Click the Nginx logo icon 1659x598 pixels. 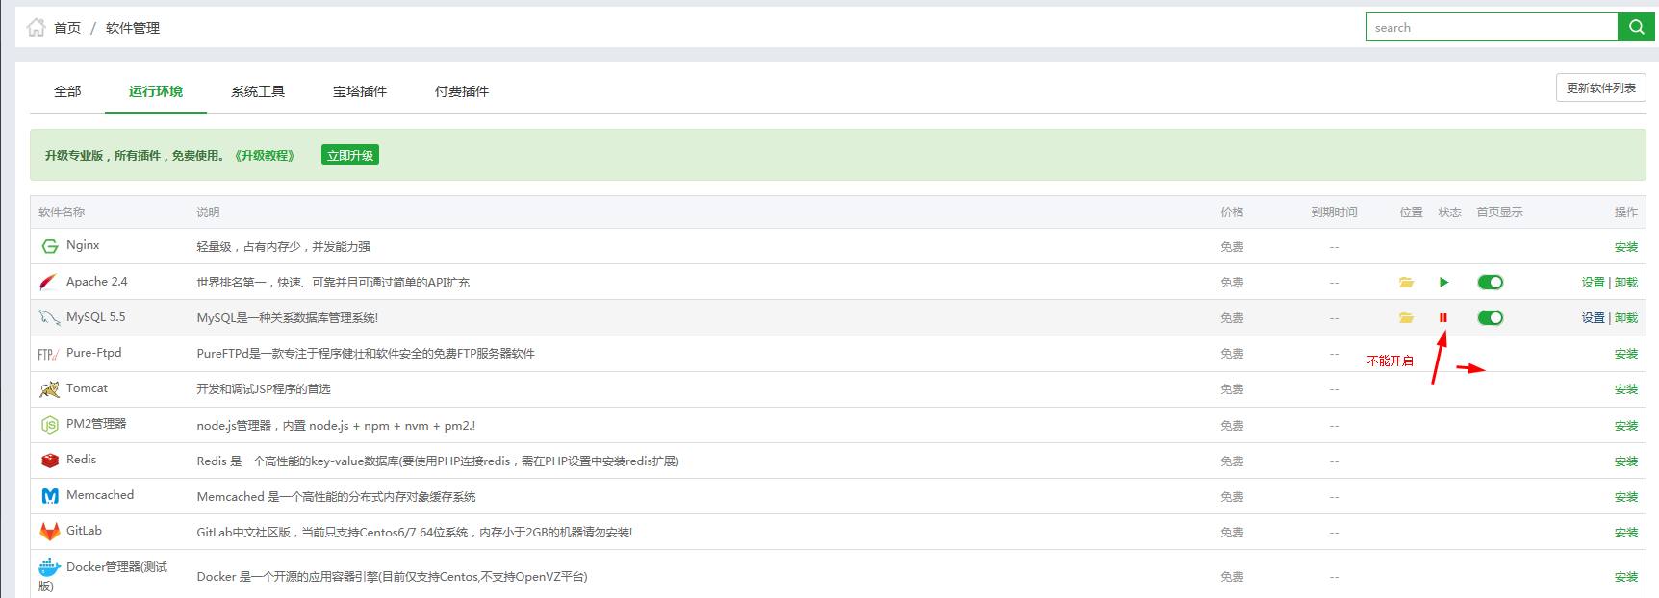[x=50, y=246]
